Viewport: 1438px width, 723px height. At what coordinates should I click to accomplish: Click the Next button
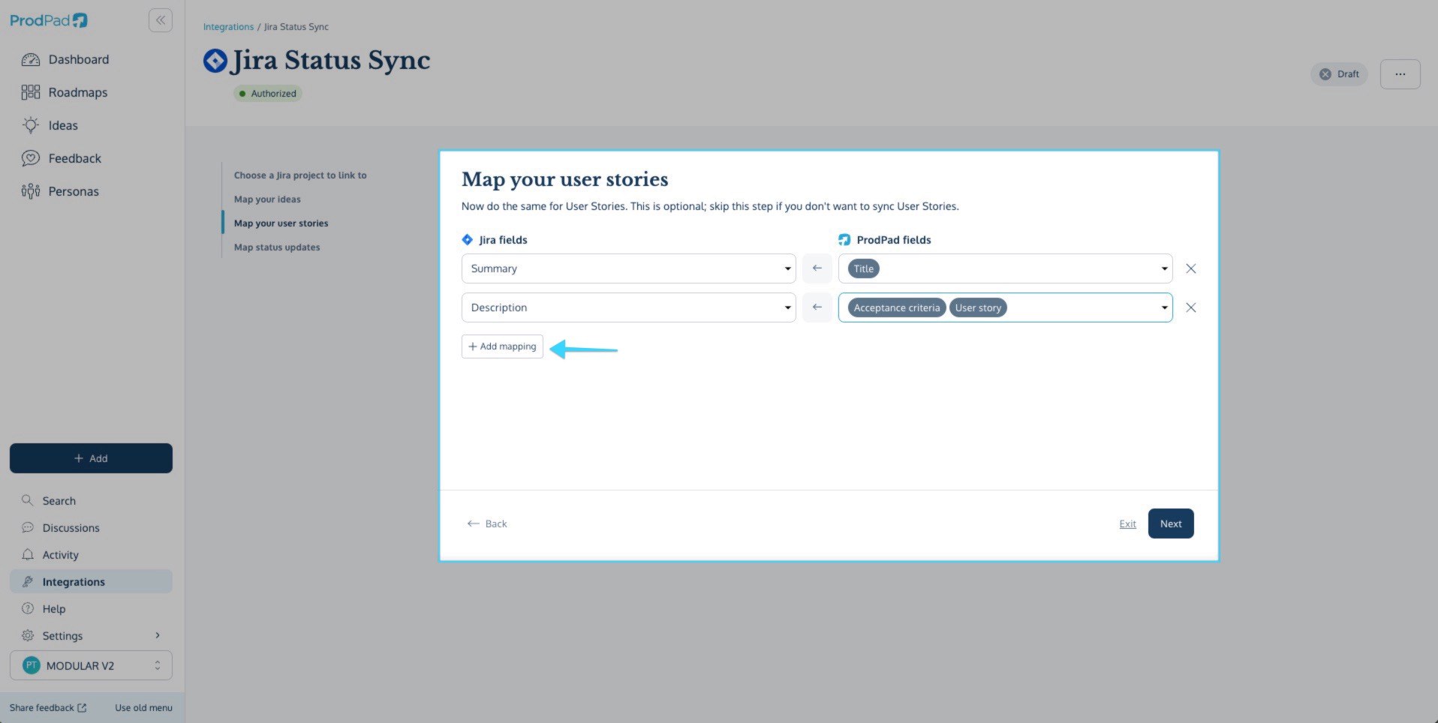(x=1171, y=523)
